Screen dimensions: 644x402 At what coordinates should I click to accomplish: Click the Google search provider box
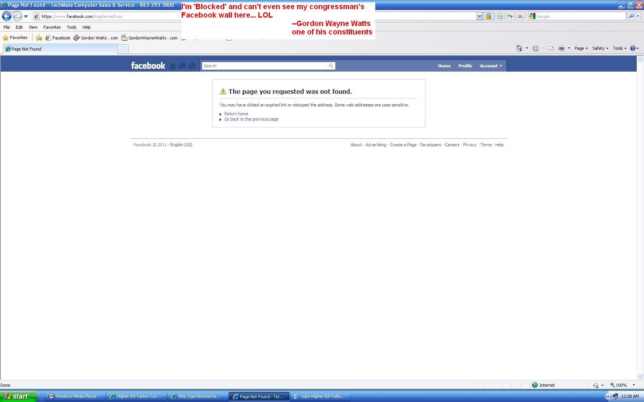pyautogui.click(x=577, y=16)
